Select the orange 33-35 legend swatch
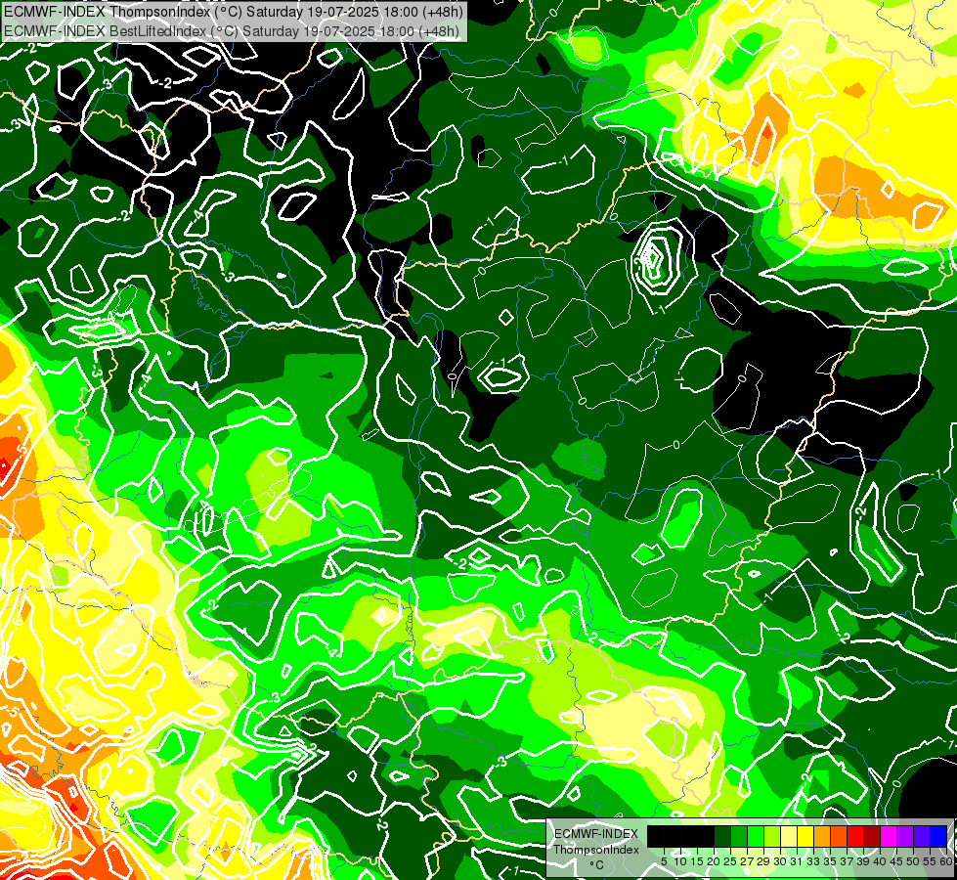 coord(822,836)
